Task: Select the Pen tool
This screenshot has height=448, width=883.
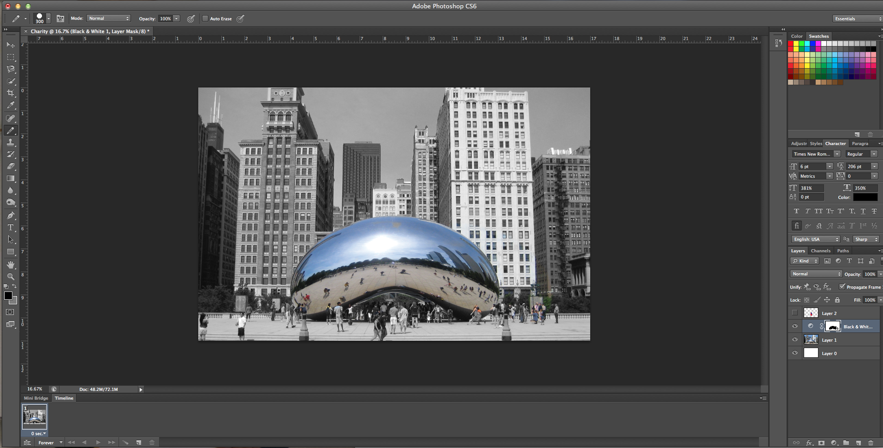Action: click(11, 215)
